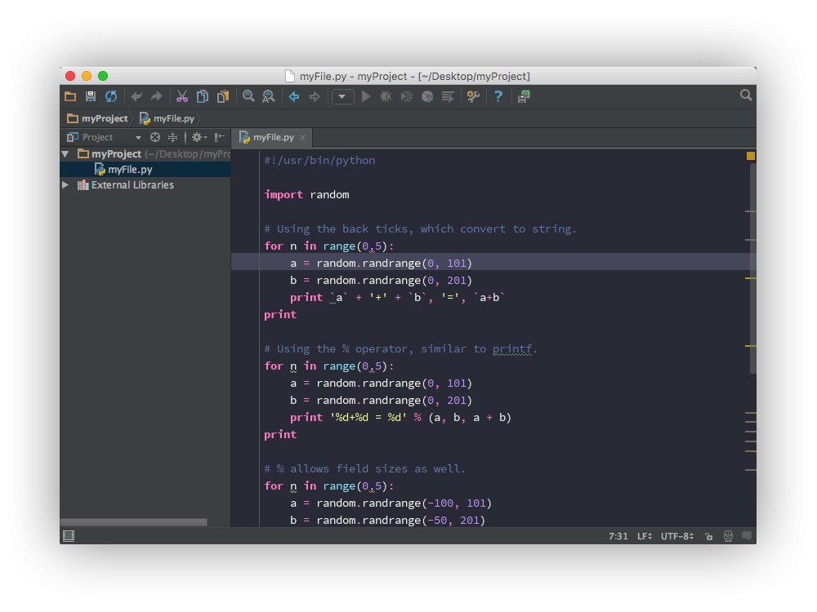Select External Libraries in the tree

[126, 185]
